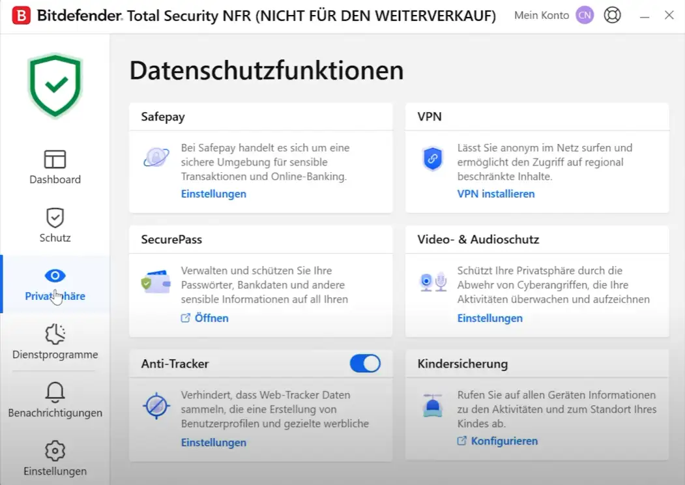
Task: Disable the Anti-Tracker toggle switch
Action: 365,363
